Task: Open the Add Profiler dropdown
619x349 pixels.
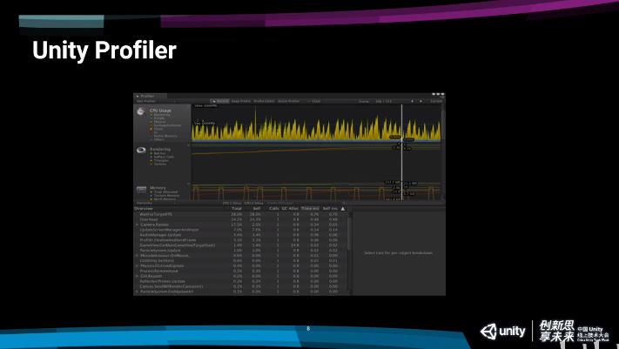Action: tap(146, 101)
